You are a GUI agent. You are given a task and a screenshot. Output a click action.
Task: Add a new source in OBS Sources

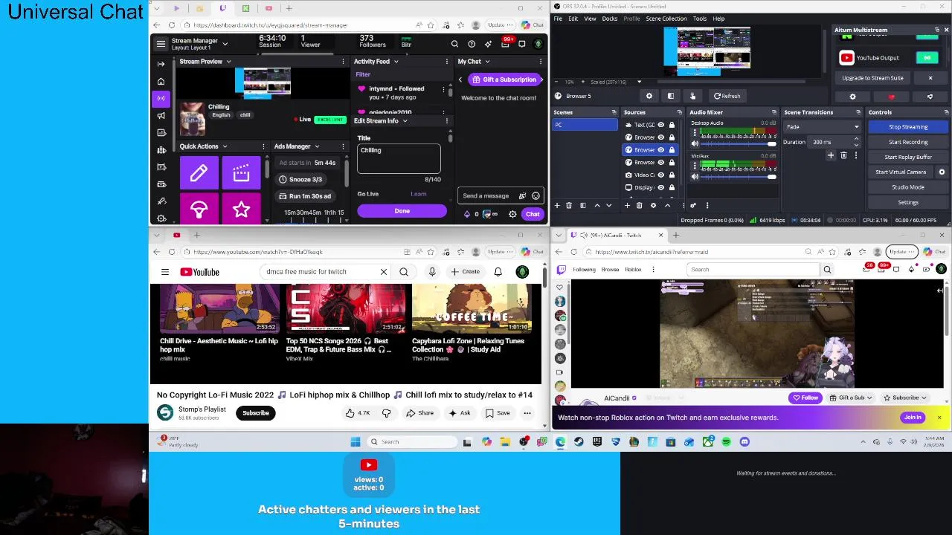tap(628, 205)
